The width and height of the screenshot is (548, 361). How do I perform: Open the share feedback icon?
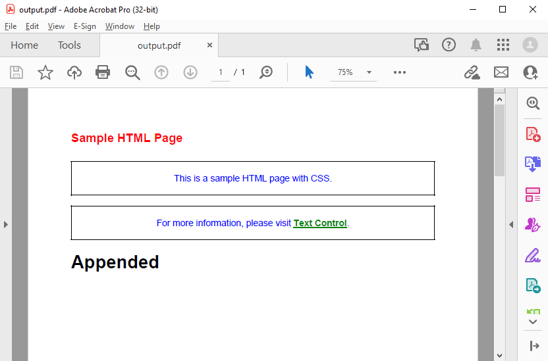tap(422, 45)
